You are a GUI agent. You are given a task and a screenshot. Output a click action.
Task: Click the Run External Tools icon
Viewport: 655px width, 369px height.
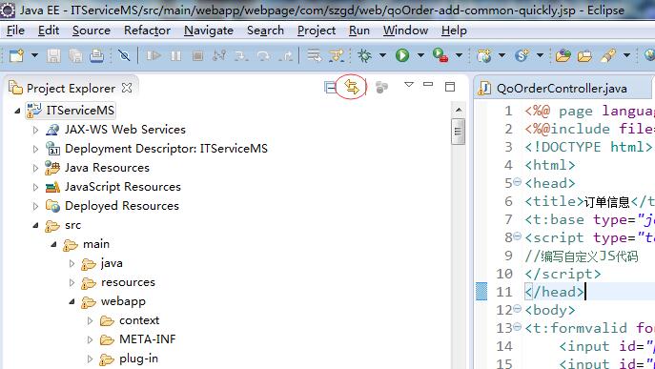point(440,55)
